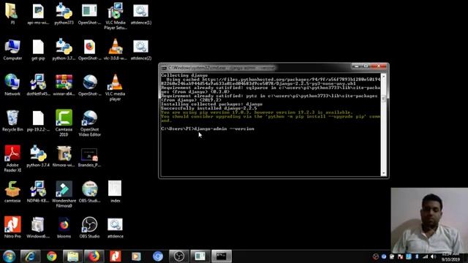Open File Explorer from the taskbar

[x=72, y=256]
